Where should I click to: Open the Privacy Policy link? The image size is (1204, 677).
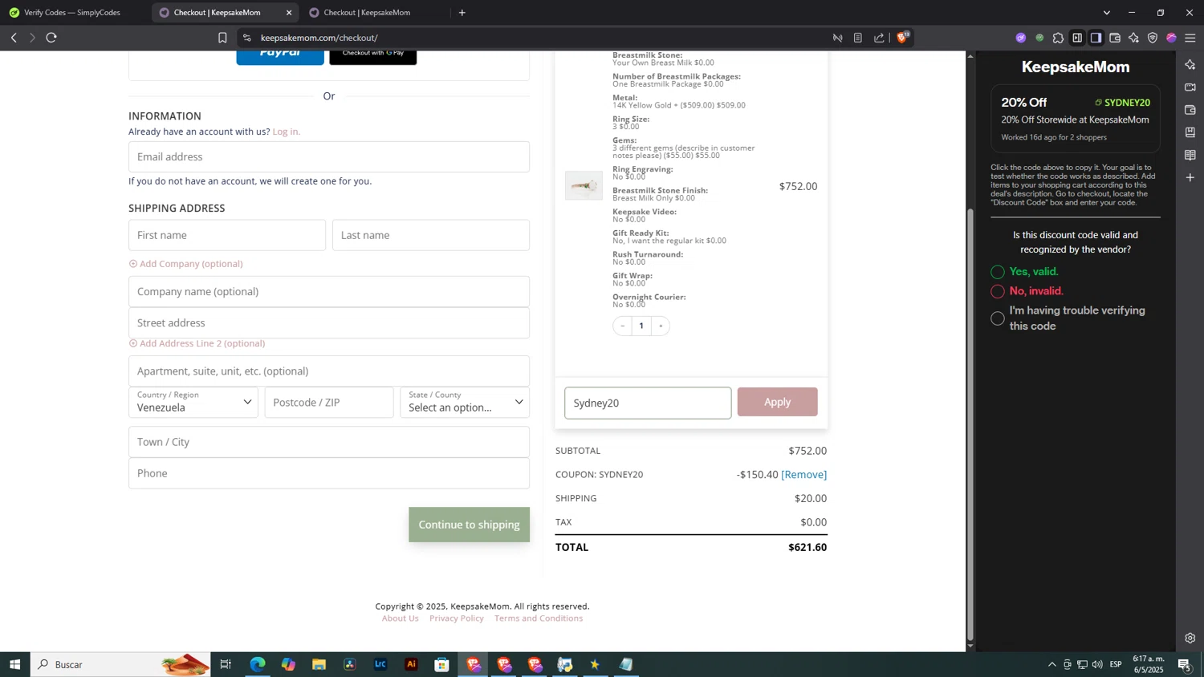tap(457, 618)
